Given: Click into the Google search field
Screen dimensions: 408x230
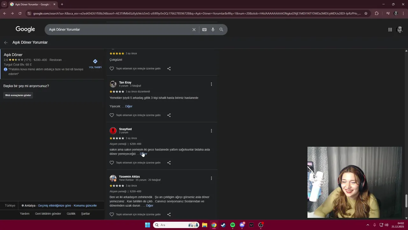Looking at the screenshot, I should (x=118, y=29).
